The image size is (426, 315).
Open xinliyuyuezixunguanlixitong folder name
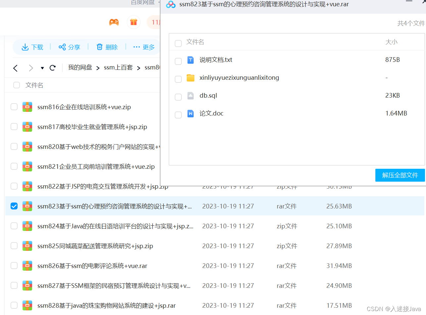239,78
